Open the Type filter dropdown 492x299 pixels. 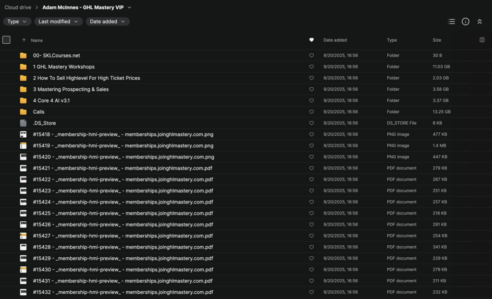[17, 22]
